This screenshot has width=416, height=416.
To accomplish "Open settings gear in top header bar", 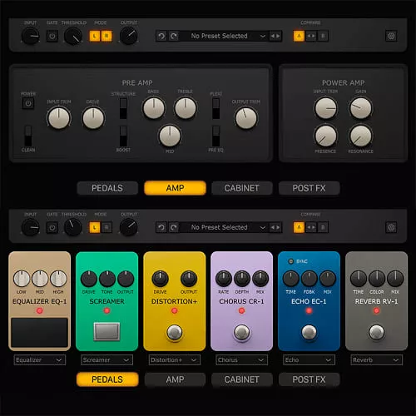I will [x=391, y=36].
